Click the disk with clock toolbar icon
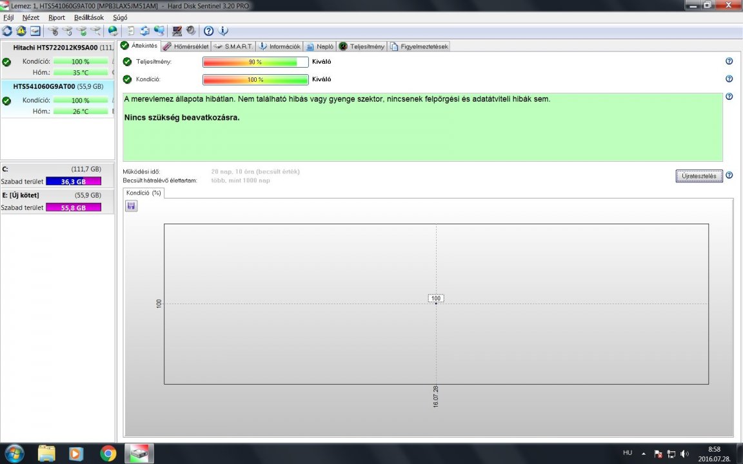The height and width of the screenshot is (464, 743). click(x=67, y=31)
